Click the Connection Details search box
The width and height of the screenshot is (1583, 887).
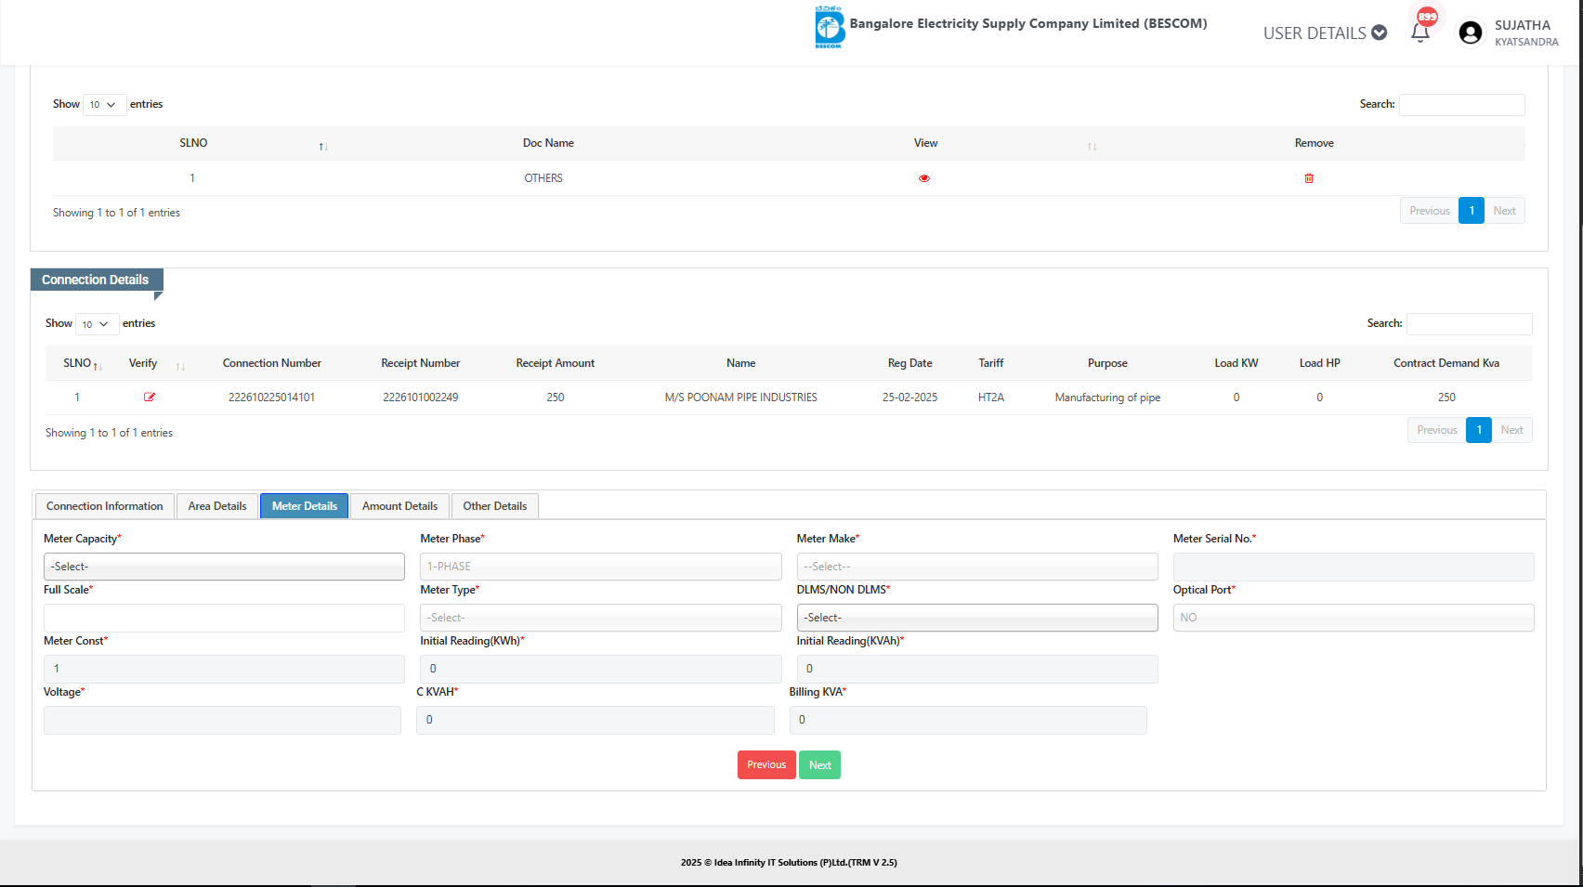1469,324
